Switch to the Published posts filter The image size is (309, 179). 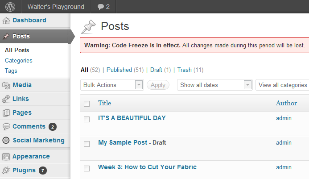[119, 70]
